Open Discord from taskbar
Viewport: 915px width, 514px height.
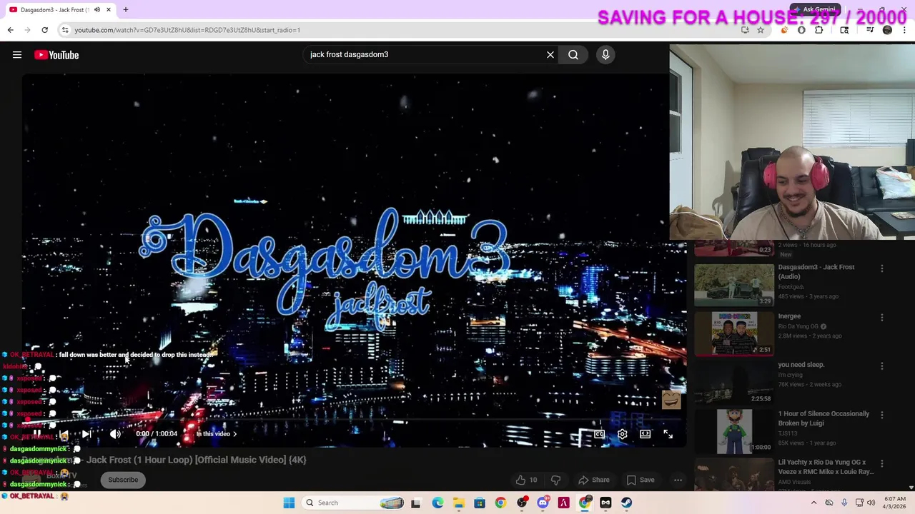[543, 503]
